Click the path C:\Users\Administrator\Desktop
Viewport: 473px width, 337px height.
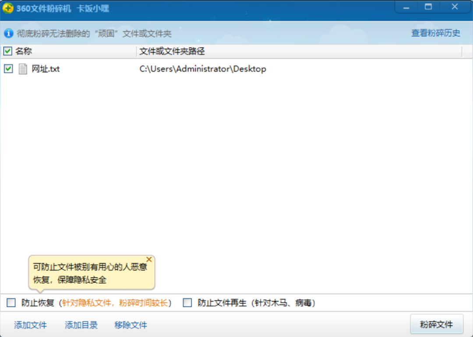(x=203, y=69)
